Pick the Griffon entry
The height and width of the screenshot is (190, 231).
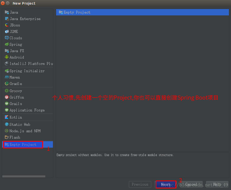(x=28, y=97)
